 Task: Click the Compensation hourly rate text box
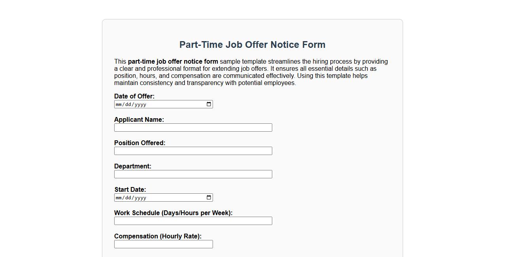coord(163,244)
